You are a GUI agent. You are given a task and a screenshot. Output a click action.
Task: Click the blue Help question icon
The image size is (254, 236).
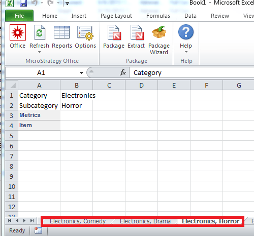tap(186, 32)
